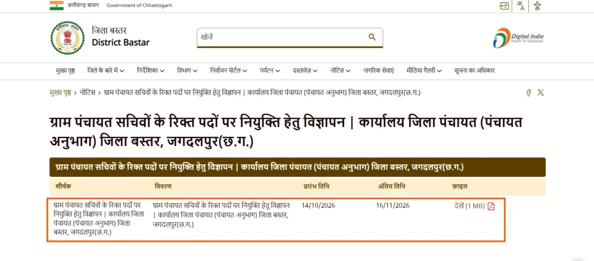Viewport: 594px width, 261px height.
Task: Expand the निर्देशिका menu
Action: (151, 70)
